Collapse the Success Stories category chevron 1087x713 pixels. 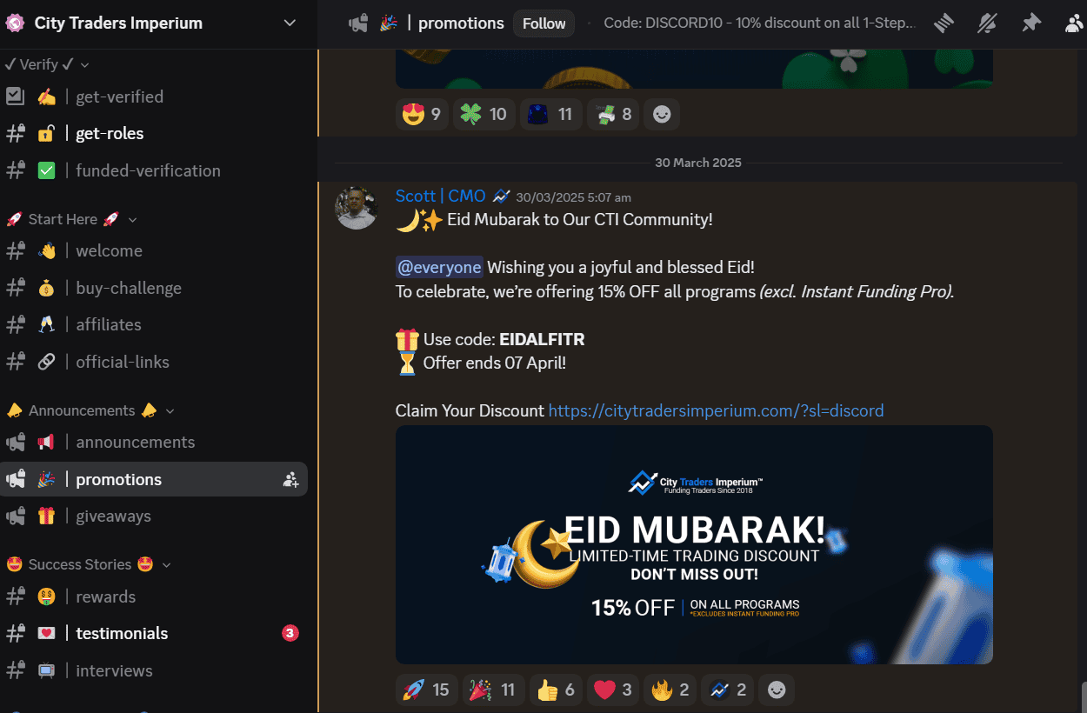[x=166, y=564]
